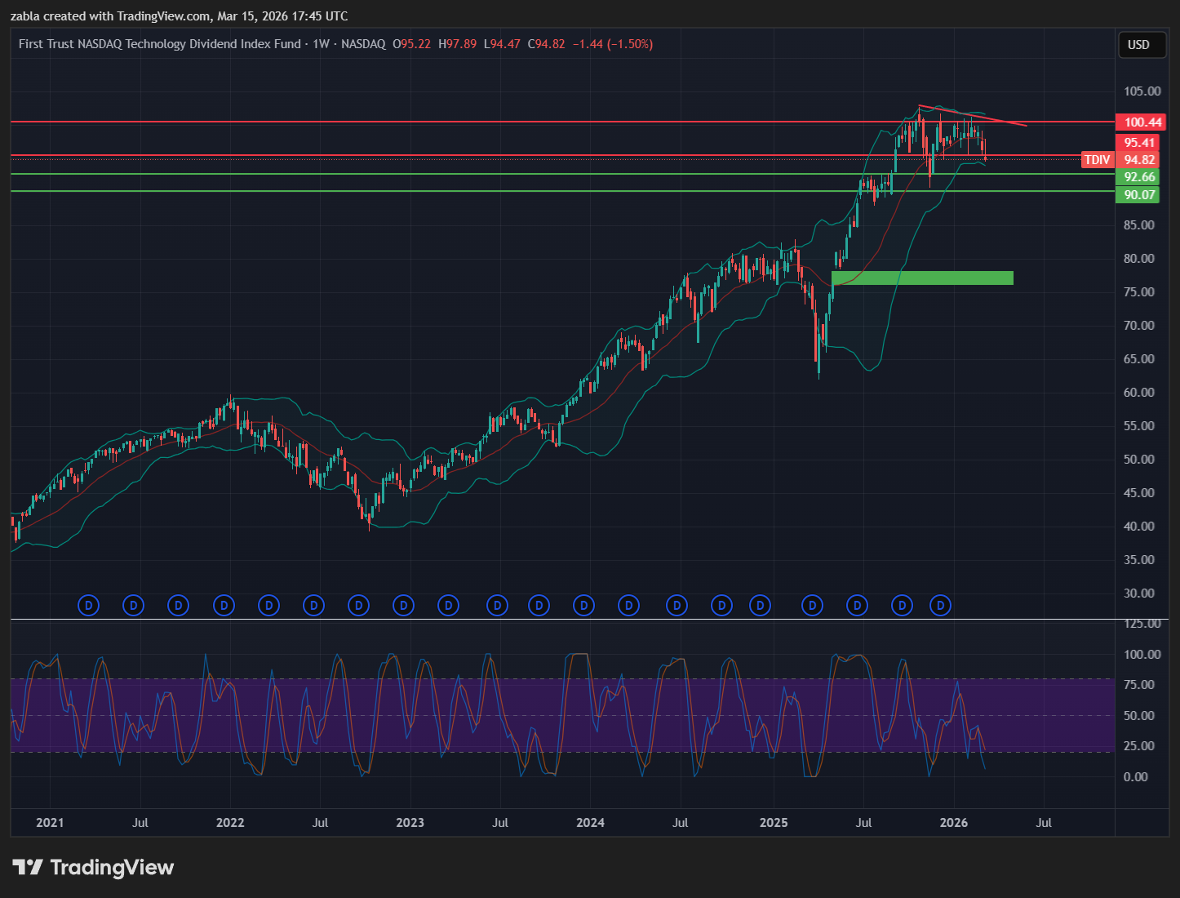This screenshot has height=898, width=1180.
Task: Click the rightmost dividend D marker
Action: point(940,606)
